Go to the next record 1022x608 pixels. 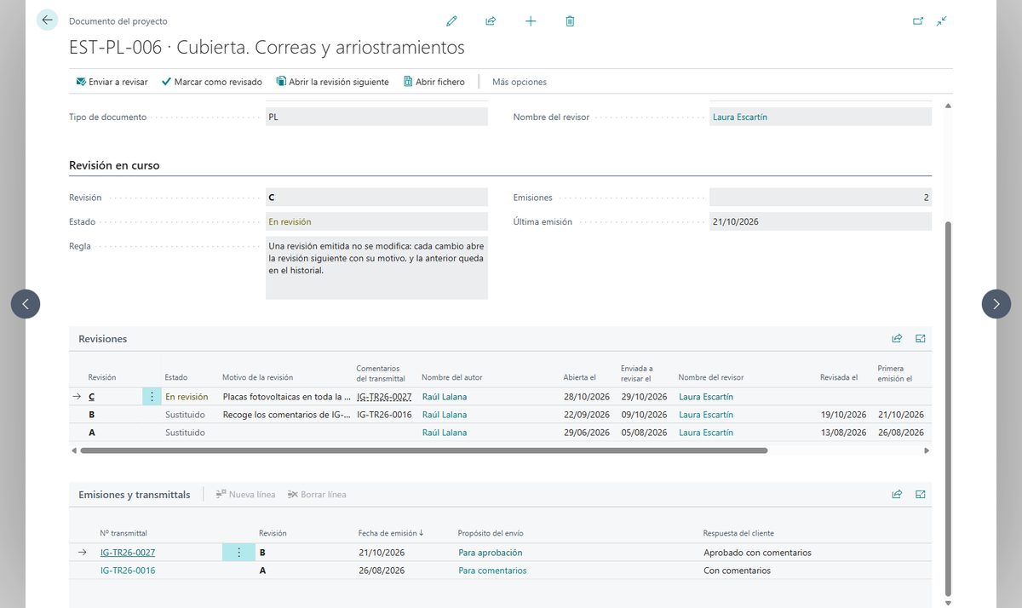click(x=996, y=304)
